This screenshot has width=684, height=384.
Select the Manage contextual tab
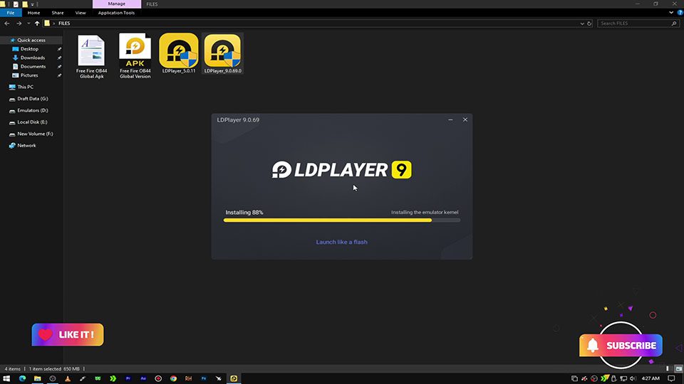pyautogui.click(x=116, y=4)
